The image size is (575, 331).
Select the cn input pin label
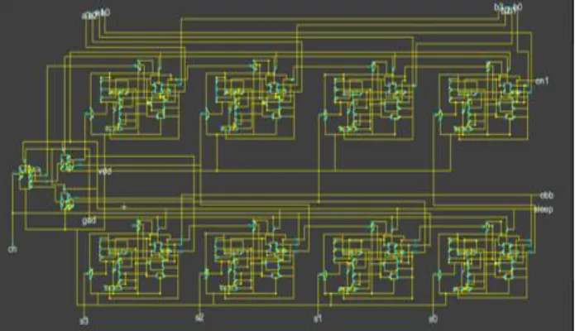coord(12,249)
